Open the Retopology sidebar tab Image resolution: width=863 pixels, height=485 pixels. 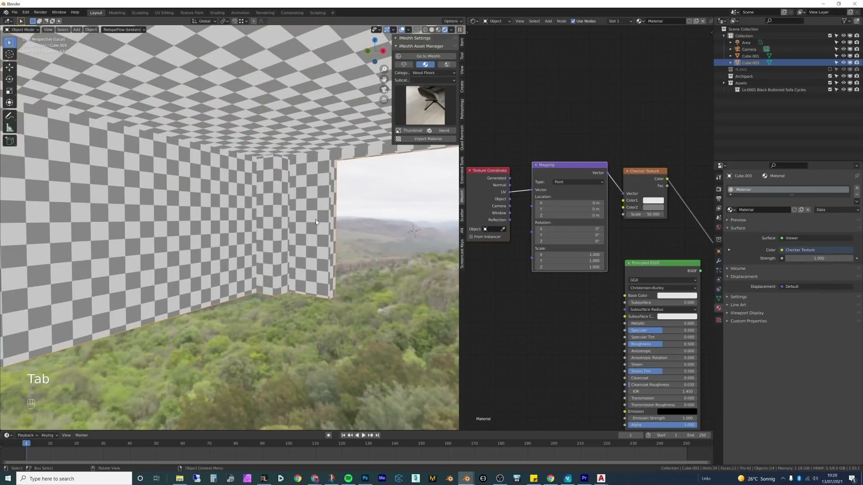462,109
